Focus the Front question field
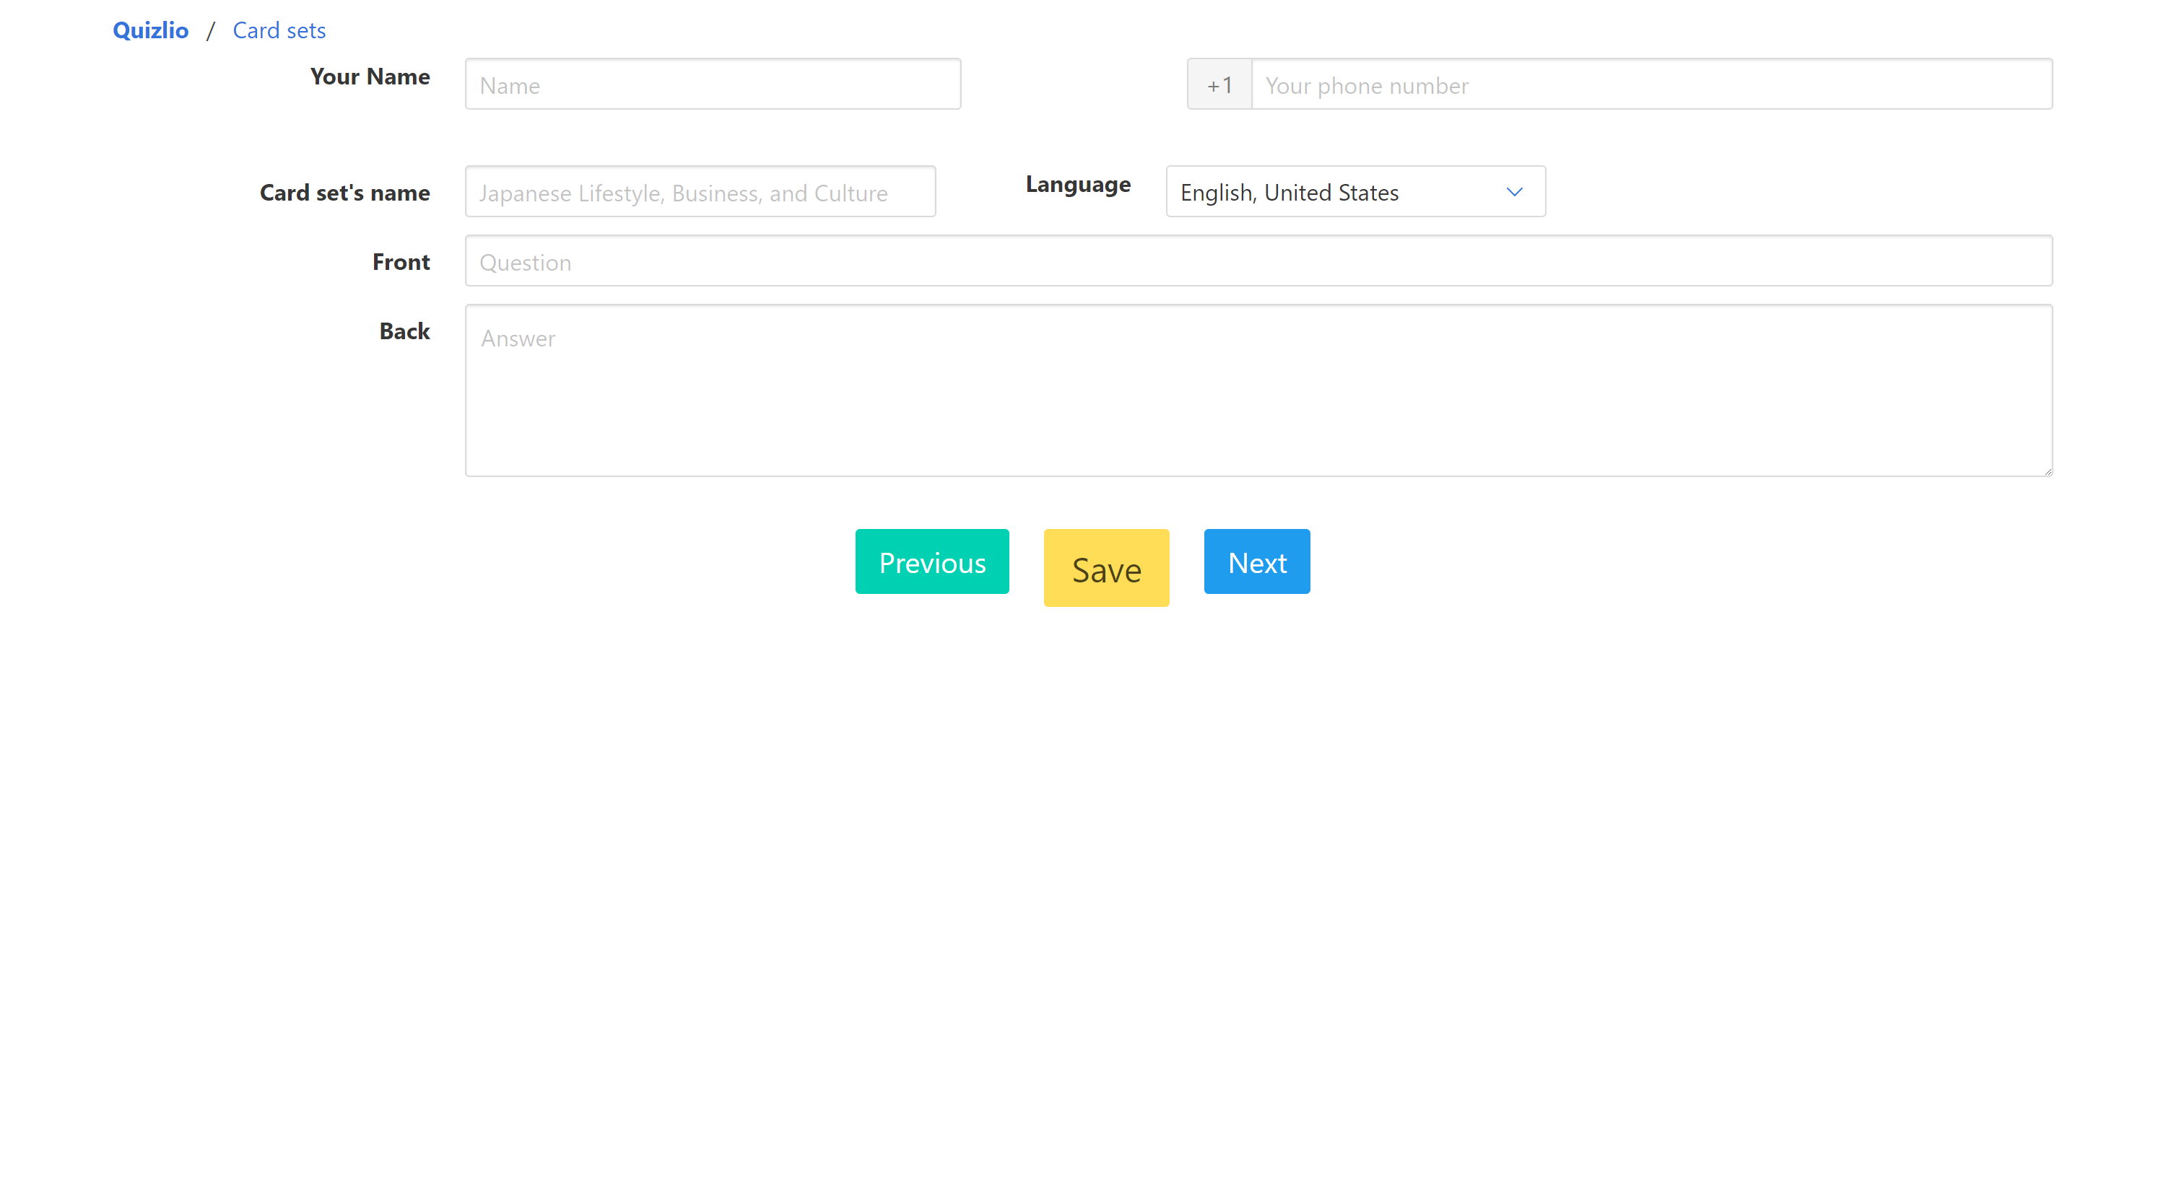 coord(1258,261)
